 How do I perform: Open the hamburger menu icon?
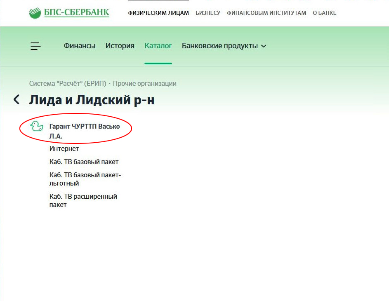pos(35,46)
